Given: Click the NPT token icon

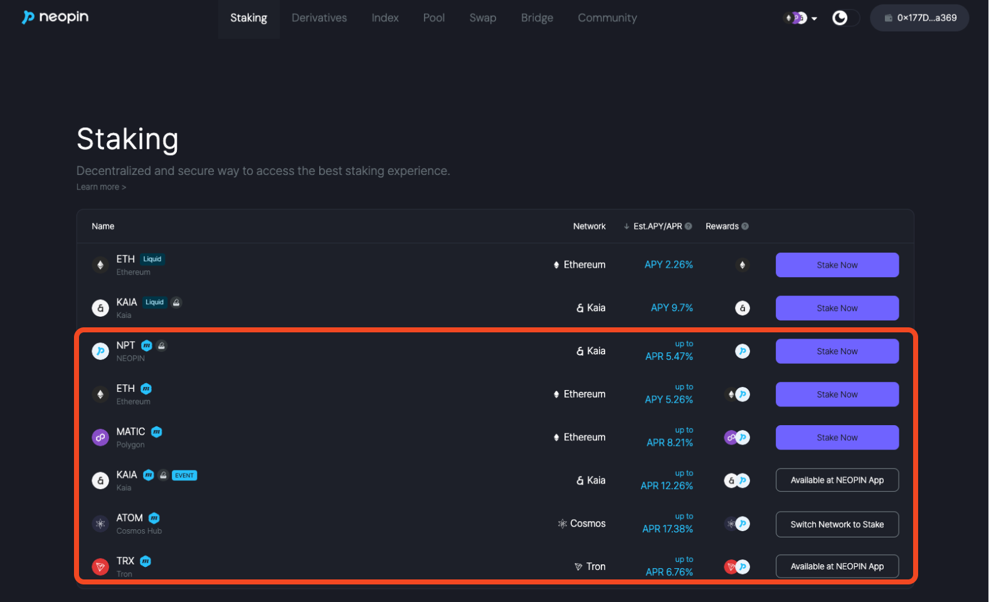Looking at the screenshot, I should 100,351.
